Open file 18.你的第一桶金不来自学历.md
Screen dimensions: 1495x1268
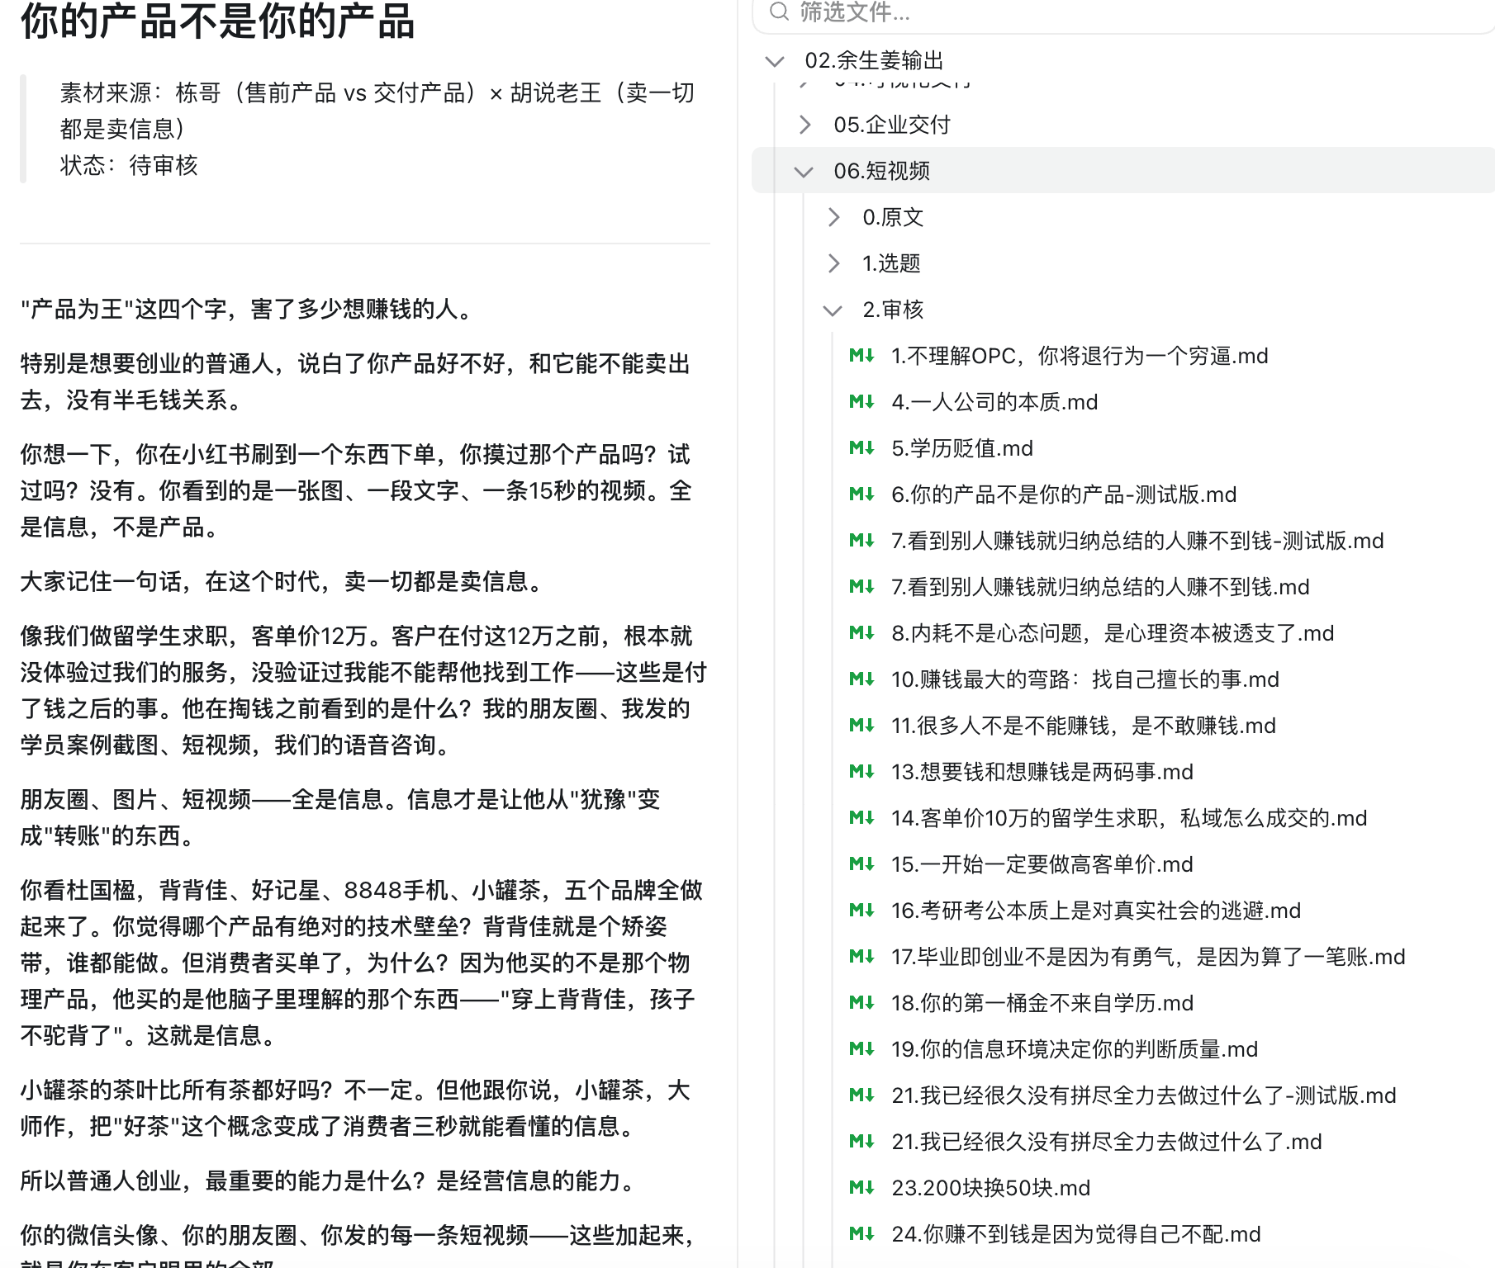(x=1042, y=1003)
